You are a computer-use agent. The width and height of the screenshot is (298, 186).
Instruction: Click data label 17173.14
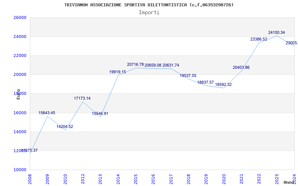[82, 98]
